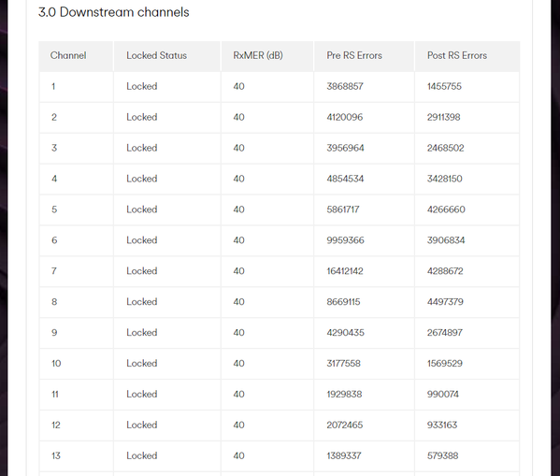Click RxMER value for channel 9
Image resolution: width=560 pixels, height=476 pixels.
point(239,332)
